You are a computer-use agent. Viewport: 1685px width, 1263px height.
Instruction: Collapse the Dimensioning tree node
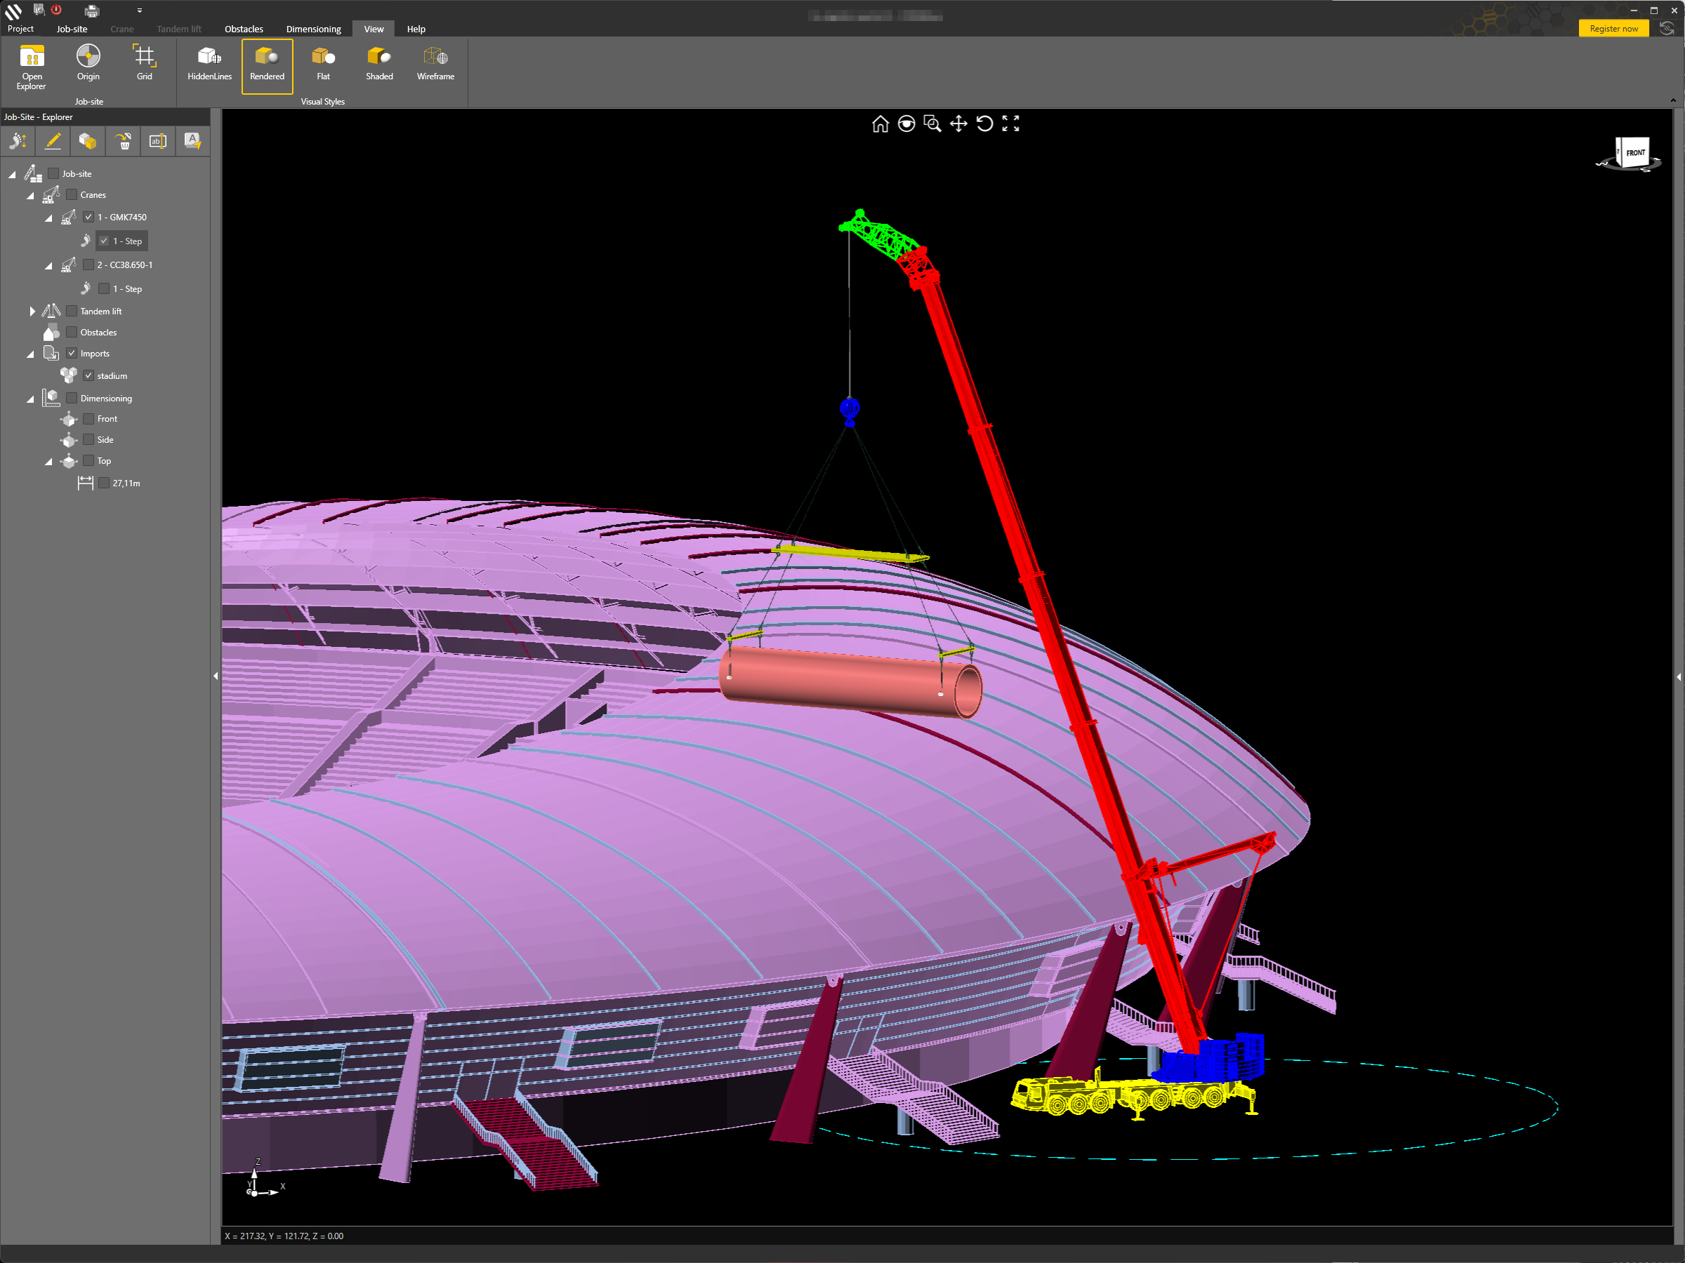30,399
